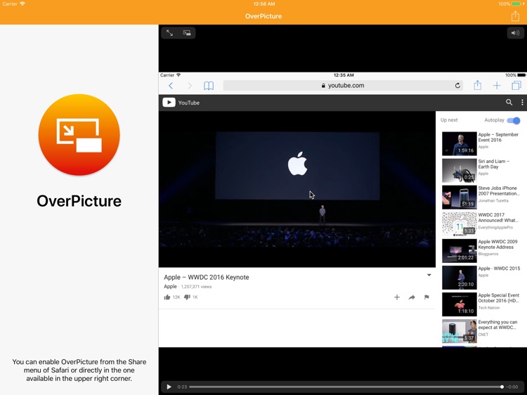
Task: Click the Tech Nation channel name
Action: (489, 308)
